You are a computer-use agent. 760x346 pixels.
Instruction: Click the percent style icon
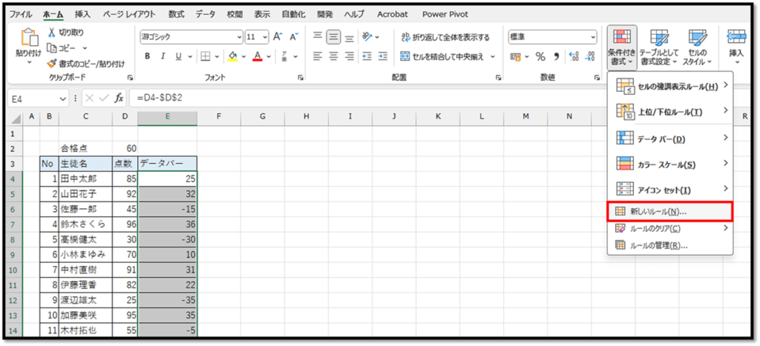pyautogui.click(x=540, y=56)
